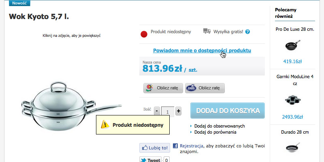Click the yellow warning triangle icon
324x162 pixels.
(x=105, y=125)
